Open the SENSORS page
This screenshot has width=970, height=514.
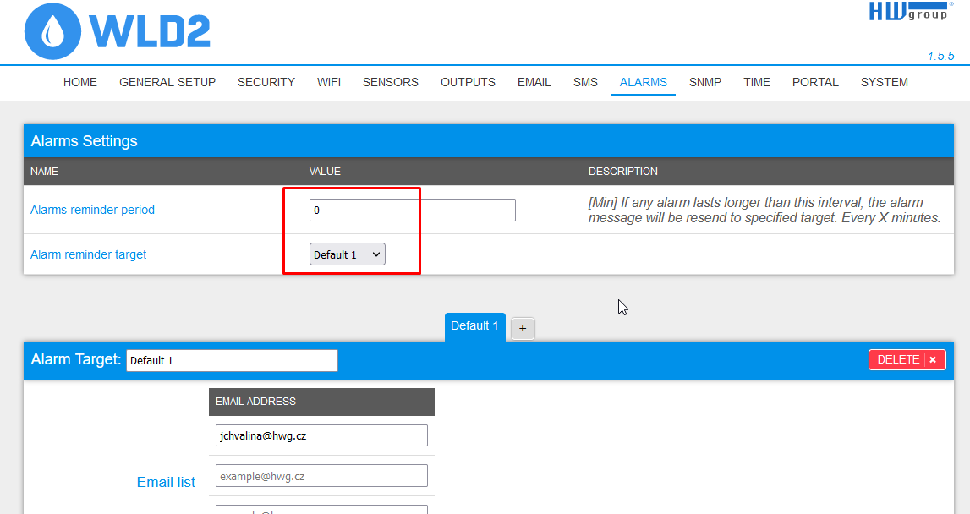pos(391,82)
